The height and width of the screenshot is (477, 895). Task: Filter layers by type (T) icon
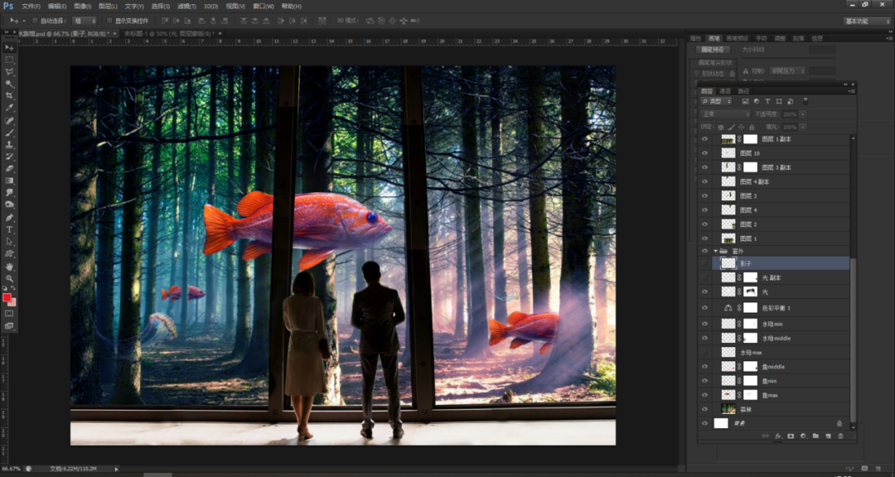(767, 102)
